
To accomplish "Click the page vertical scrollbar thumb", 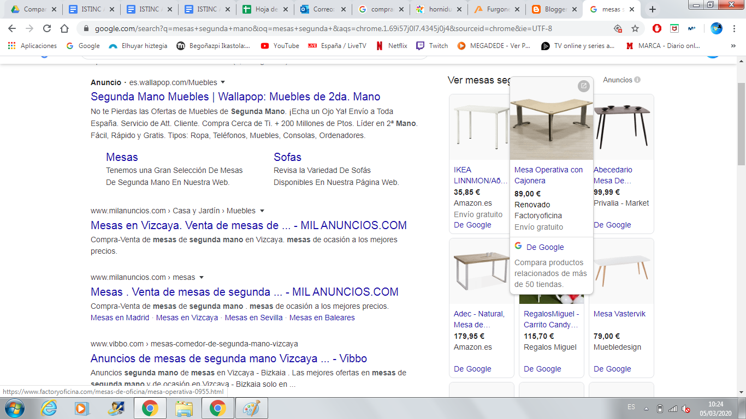I will (741, 124).
